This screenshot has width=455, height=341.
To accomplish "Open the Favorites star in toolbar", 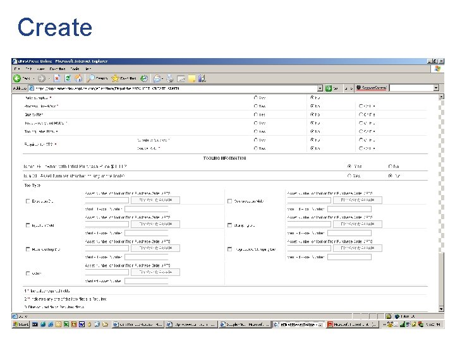I will 115,78.
